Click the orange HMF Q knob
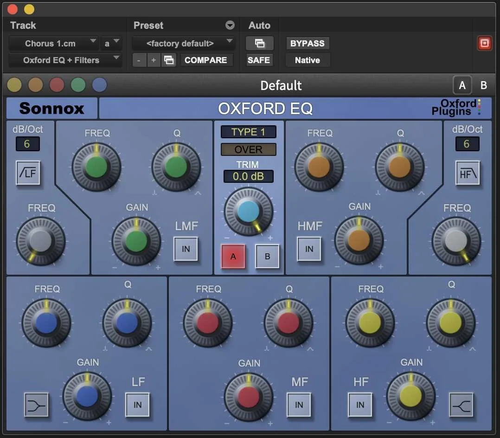This screenshot has width=500, height=438. (x=399, y=167)
